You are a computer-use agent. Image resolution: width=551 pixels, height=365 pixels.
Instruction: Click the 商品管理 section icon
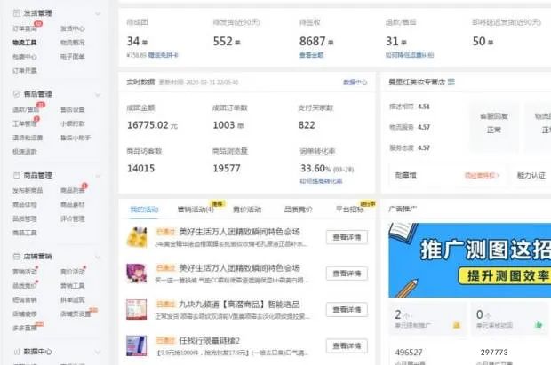pos(16,175)
